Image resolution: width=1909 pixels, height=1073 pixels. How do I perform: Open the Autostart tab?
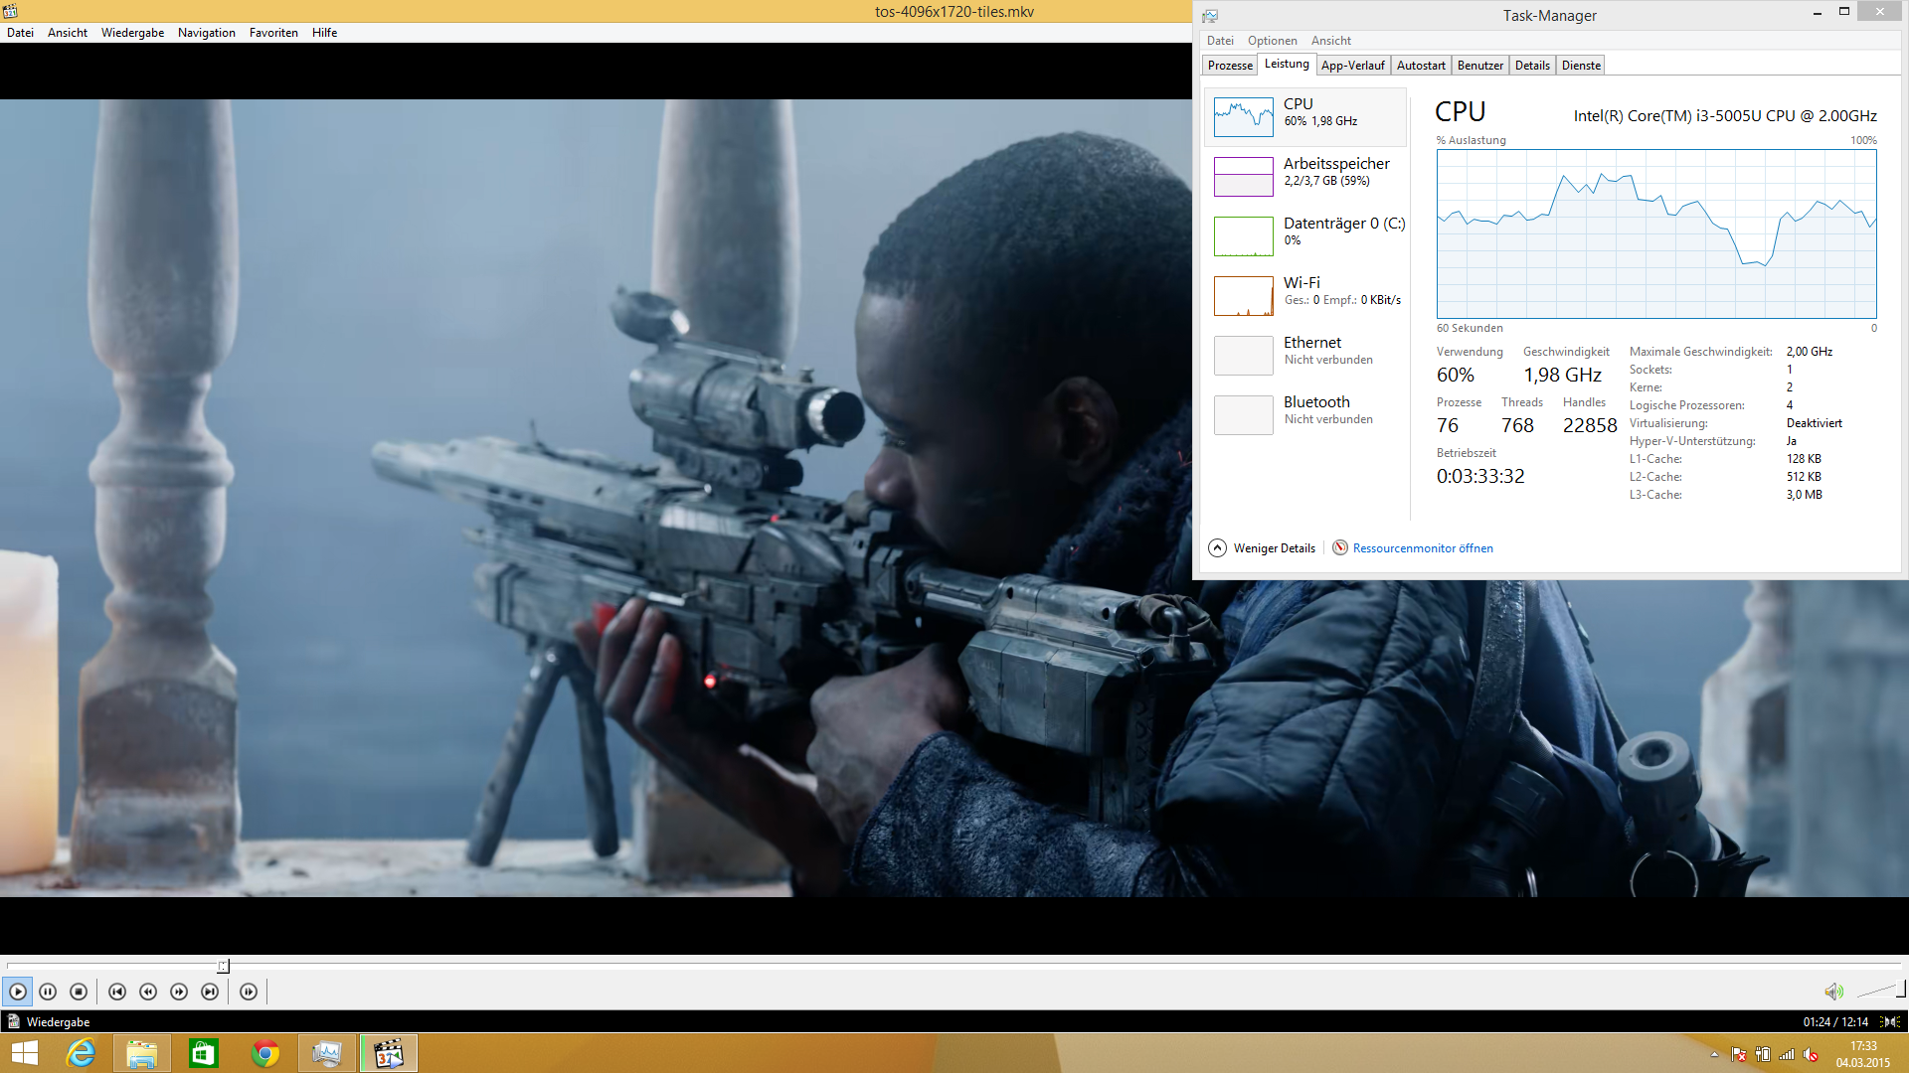click(1420, 66)
